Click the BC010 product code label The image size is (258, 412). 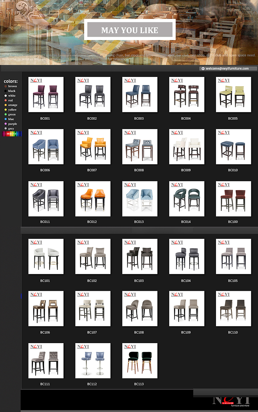[x=233, y=170]
